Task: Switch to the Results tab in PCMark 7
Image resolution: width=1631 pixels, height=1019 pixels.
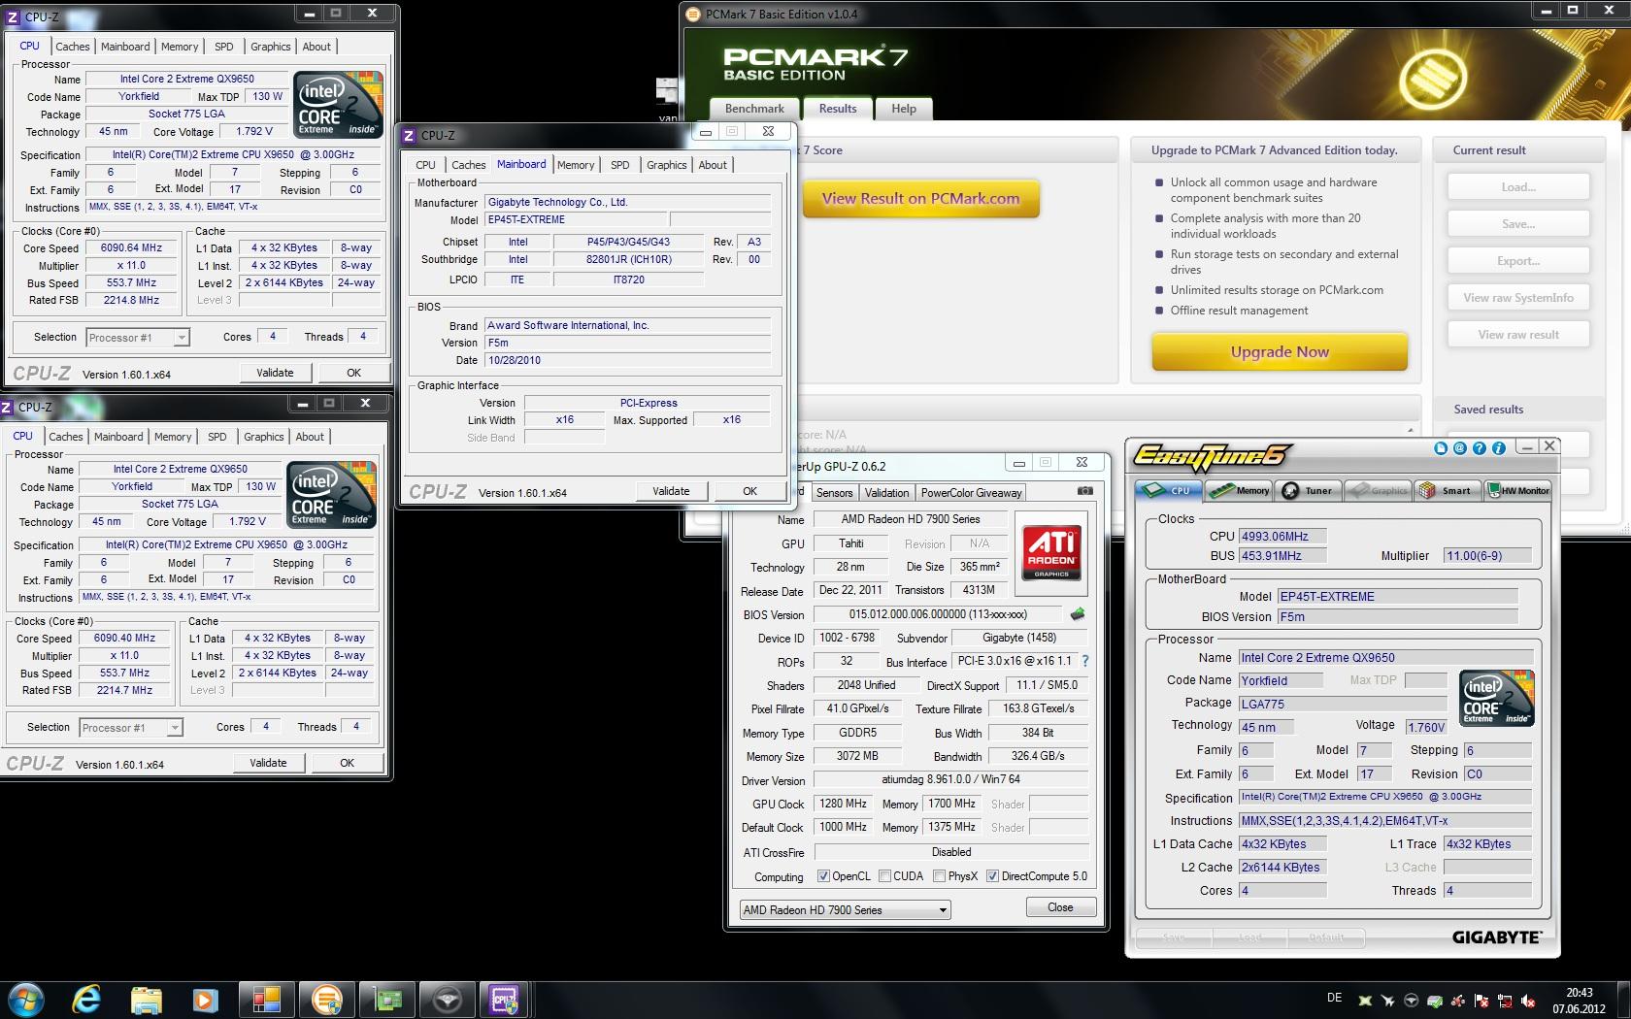Action: point(838,109)
